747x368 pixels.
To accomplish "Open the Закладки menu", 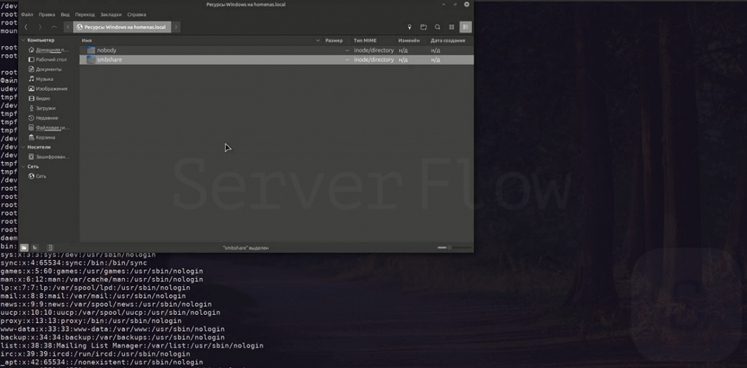I will tap(111, 15).
